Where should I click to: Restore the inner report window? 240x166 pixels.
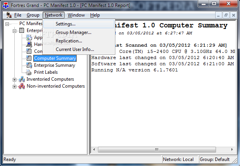pyautogui.click(x=226, y=15)
